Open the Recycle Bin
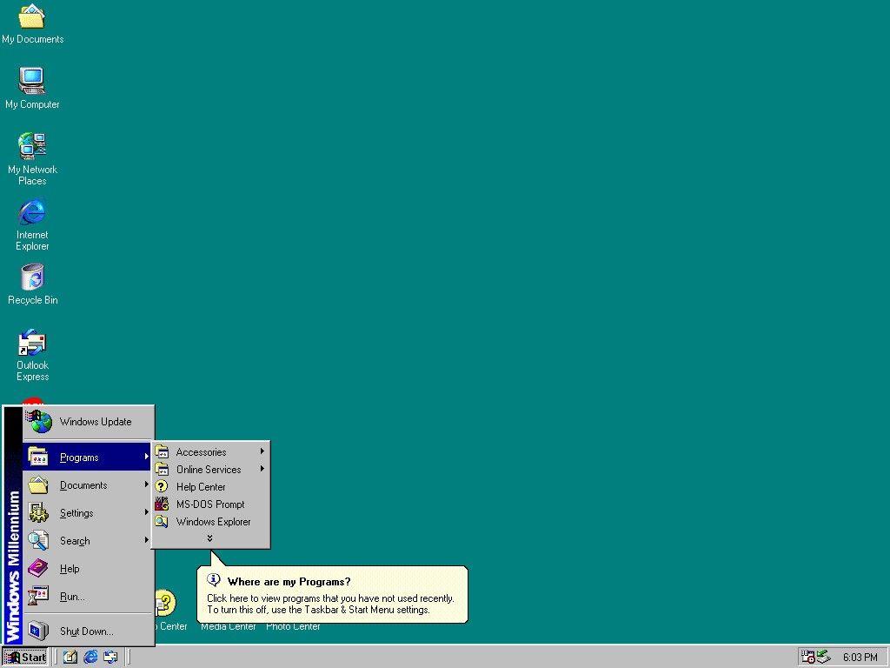The height and width of the screenshot is (668, 890). pyautogui.click(x=32, y=277)
